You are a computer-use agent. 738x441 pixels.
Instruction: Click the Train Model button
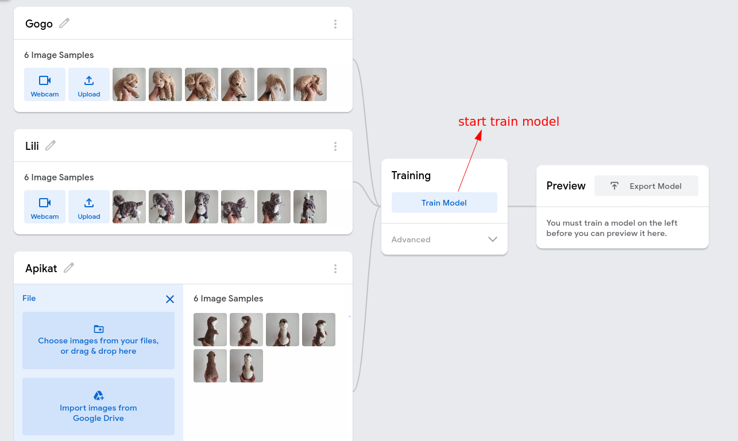(445, 203)
